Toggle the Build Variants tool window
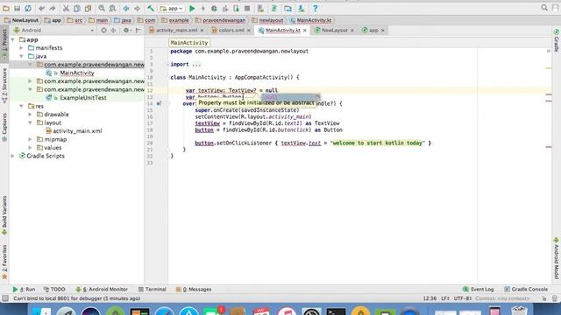The width and height of the screenshot is (561, 315). 4,215
